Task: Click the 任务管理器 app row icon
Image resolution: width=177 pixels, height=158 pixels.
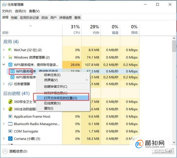Action: 10,84
